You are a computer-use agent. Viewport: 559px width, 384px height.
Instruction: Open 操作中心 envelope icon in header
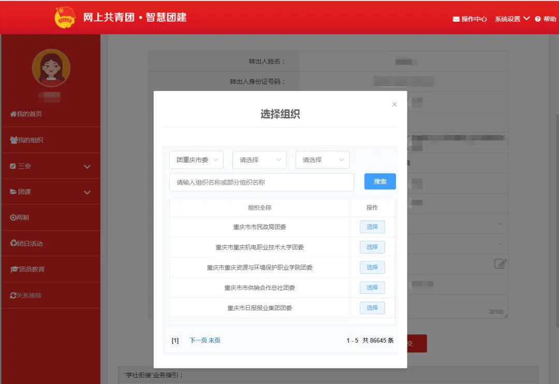point(456,19)
